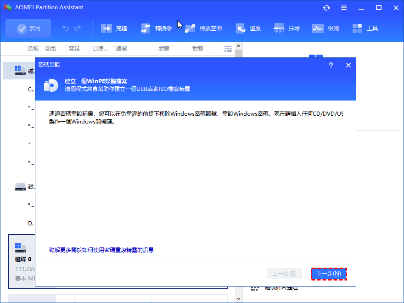
Task: Close the 密碼重設 dialog
Action: (348, 66)
